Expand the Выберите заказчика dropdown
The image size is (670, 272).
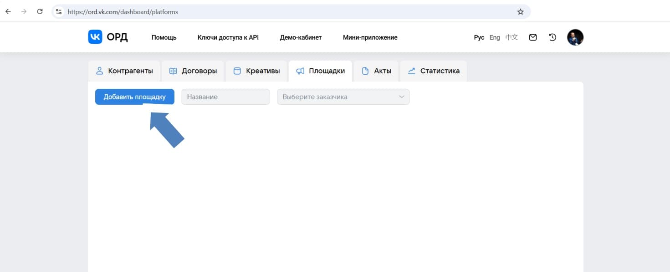[343, 97]
